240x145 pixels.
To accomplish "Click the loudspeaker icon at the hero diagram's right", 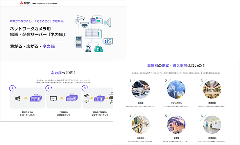I will click(108, 22).
